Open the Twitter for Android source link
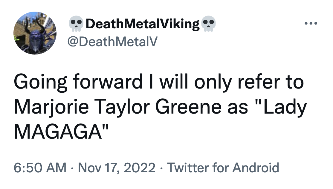The height and width of the screenshot is (189, 333). click(x=223, y=168)
